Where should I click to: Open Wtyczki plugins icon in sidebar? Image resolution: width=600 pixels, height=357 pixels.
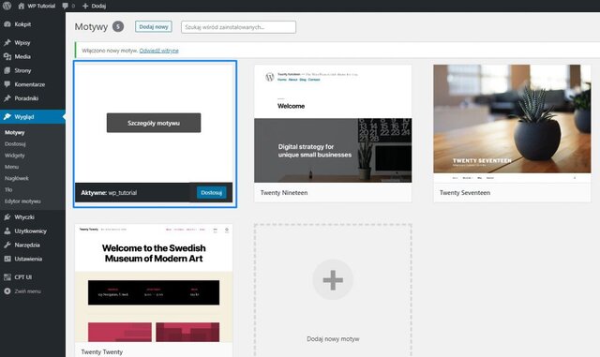pos(7,217)
